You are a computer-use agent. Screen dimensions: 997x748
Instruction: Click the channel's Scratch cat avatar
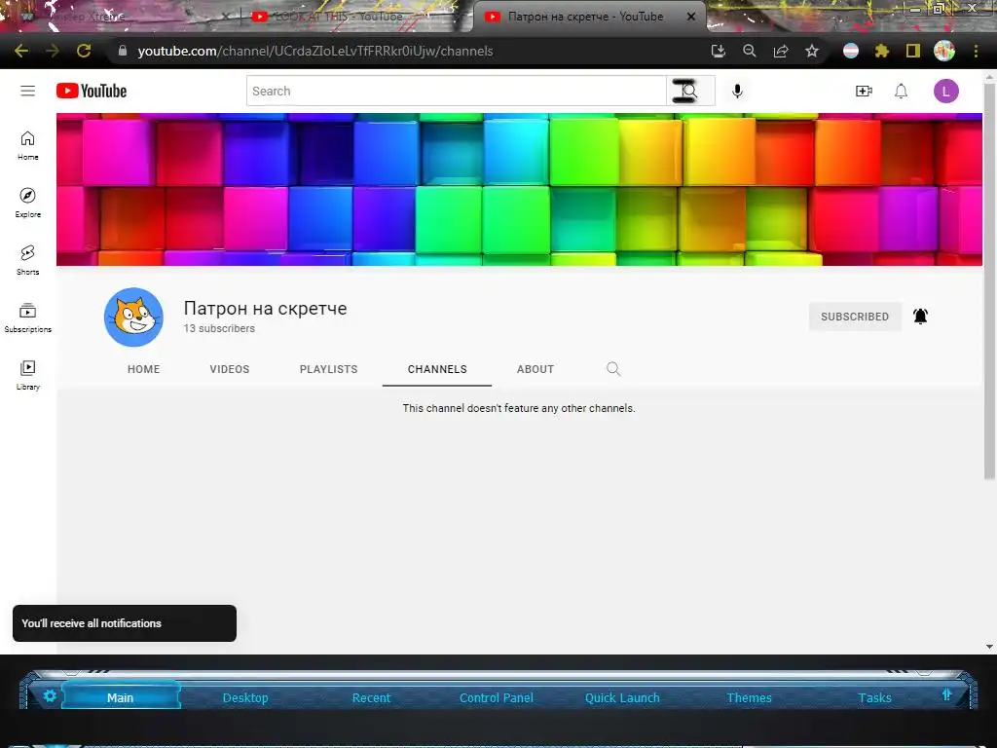coord(133,317)
